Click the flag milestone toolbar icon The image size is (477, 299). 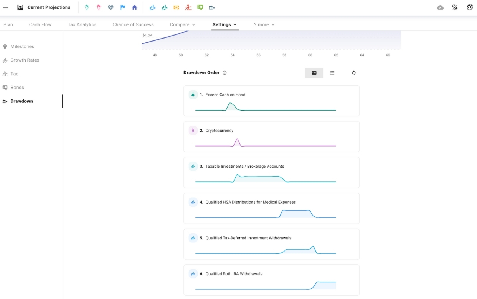123,7
